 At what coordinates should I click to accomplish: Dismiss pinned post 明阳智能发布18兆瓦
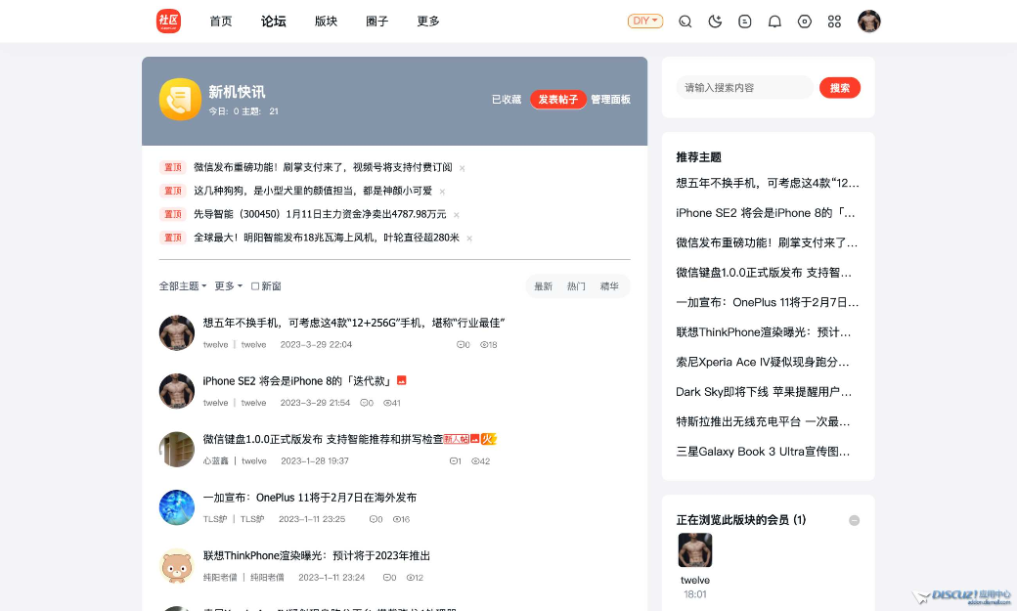click(469, 238)
